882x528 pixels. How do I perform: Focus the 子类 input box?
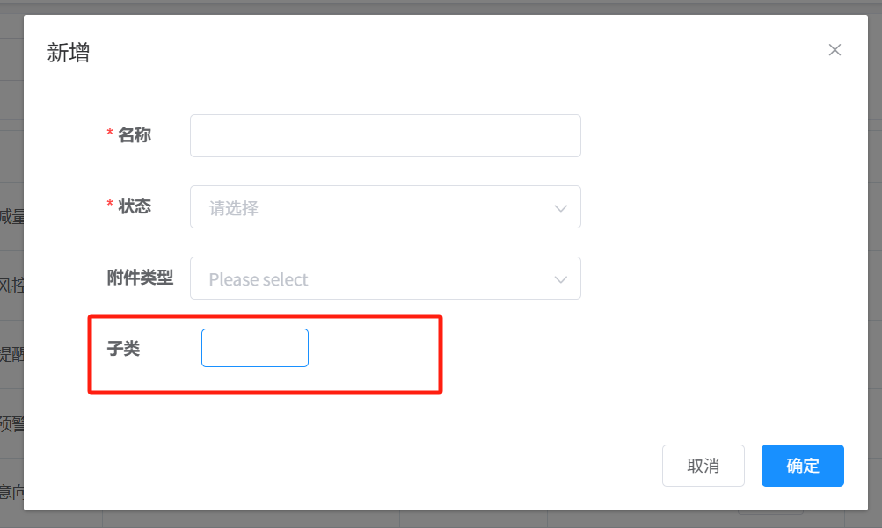pos(255,348)
